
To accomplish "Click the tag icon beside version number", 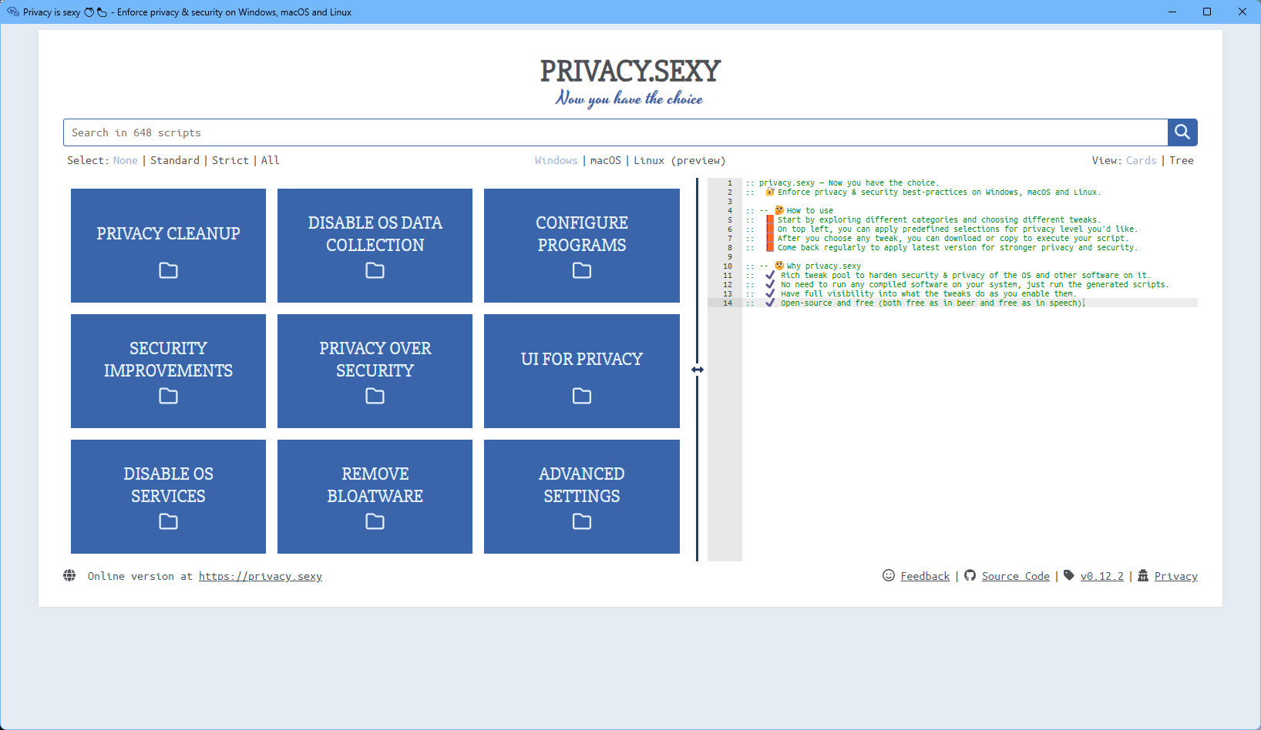I will point(1069,575).
